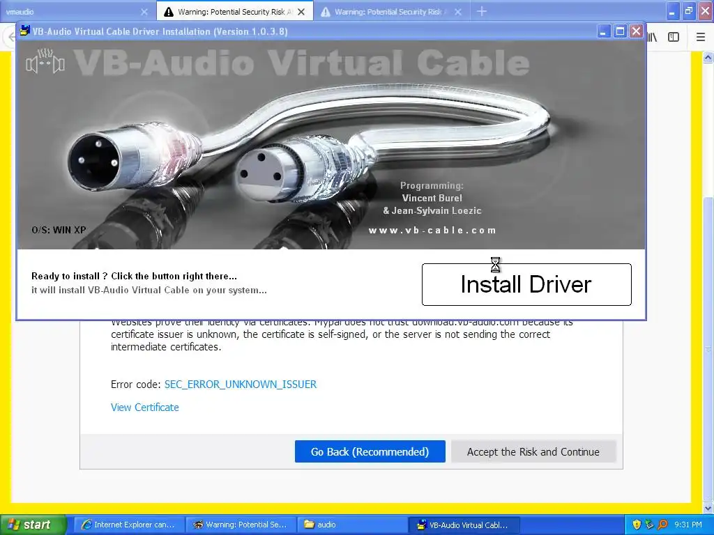Open the Windows Start menu
The image size is (714, 535).
(x=33, y=525)
